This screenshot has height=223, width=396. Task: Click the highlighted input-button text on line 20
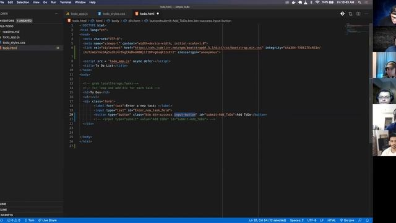[x=185, y=115]
